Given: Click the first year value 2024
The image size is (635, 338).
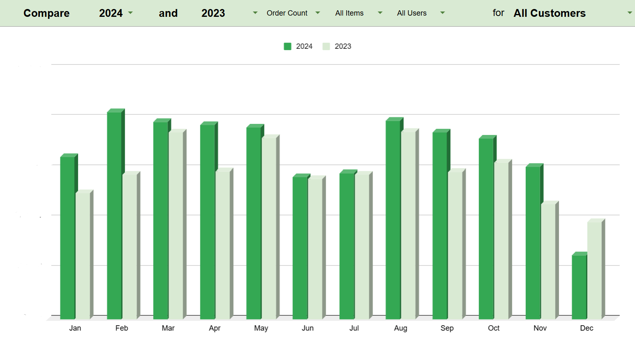Looking at the screenshot, I should tap(111, 13).
